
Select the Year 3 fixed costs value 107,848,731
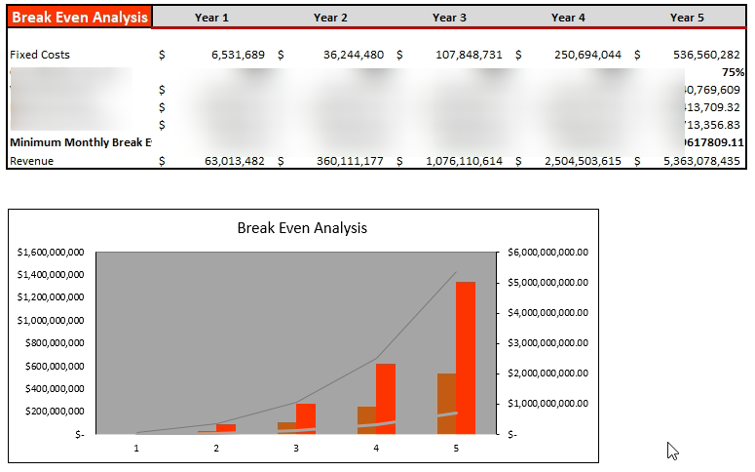469,55
